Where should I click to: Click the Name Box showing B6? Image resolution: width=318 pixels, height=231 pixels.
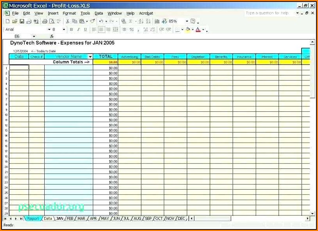point(17,36)
